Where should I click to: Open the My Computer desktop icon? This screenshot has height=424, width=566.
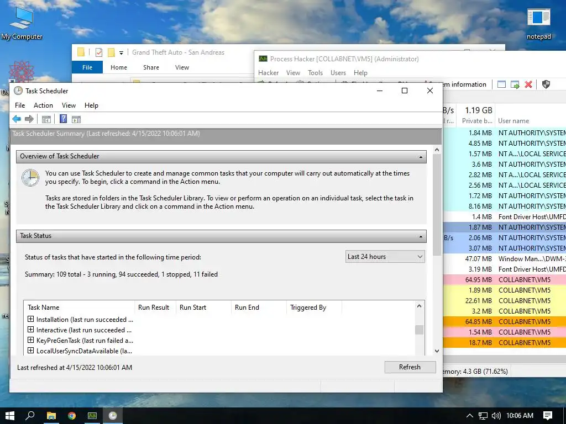(x=22, y=22)
